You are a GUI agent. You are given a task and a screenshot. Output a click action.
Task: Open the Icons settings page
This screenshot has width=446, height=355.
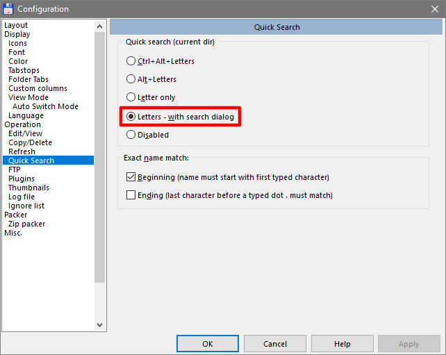pyautogui.click(x=17, y=43)
